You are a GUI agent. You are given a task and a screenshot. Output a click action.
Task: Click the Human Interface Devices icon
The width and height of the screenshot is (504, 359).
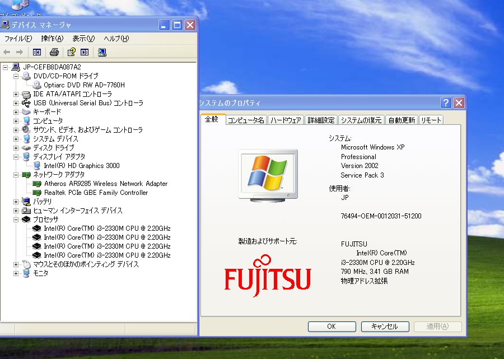26,211
